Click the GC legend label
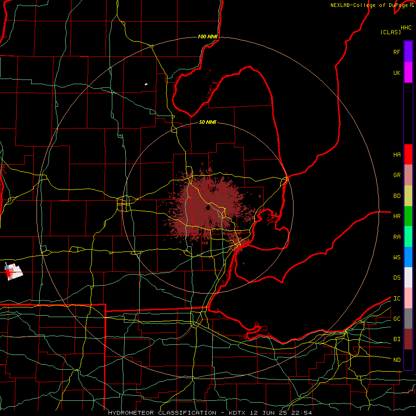Viewport: 416px width, 416px height. [397, 319]
